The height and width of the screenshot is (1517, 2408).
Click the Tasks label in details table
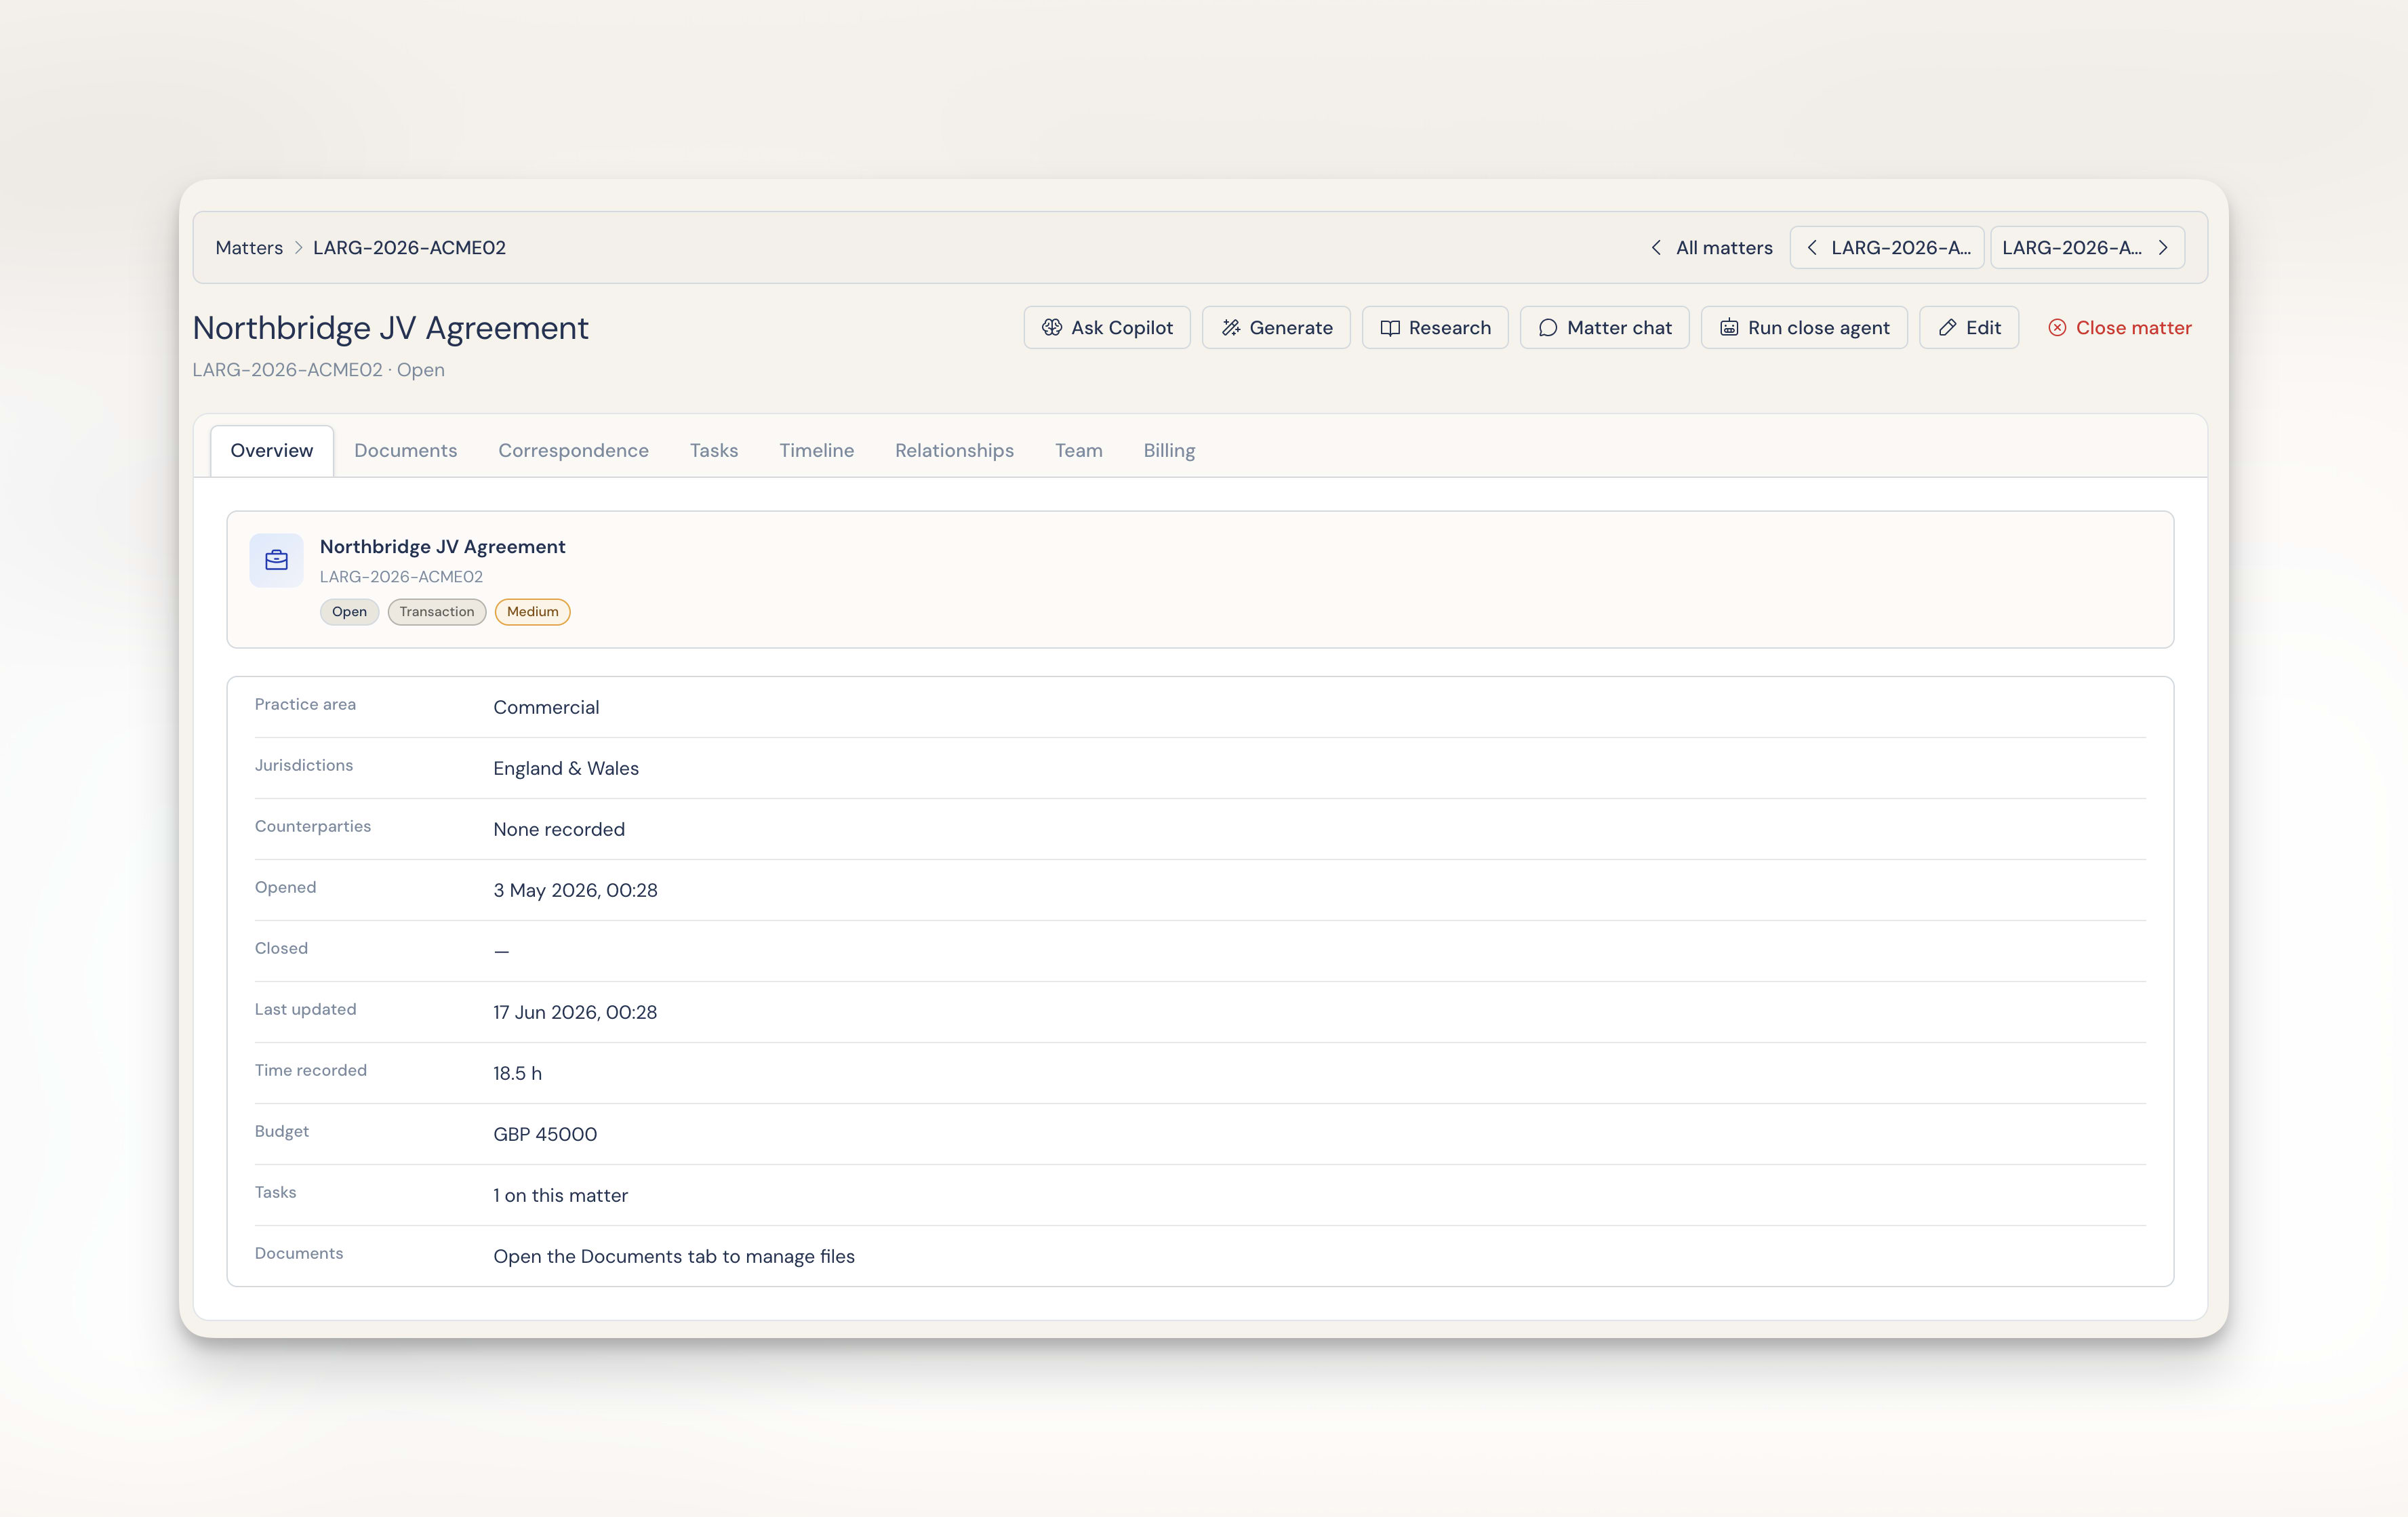(275, 1192)
